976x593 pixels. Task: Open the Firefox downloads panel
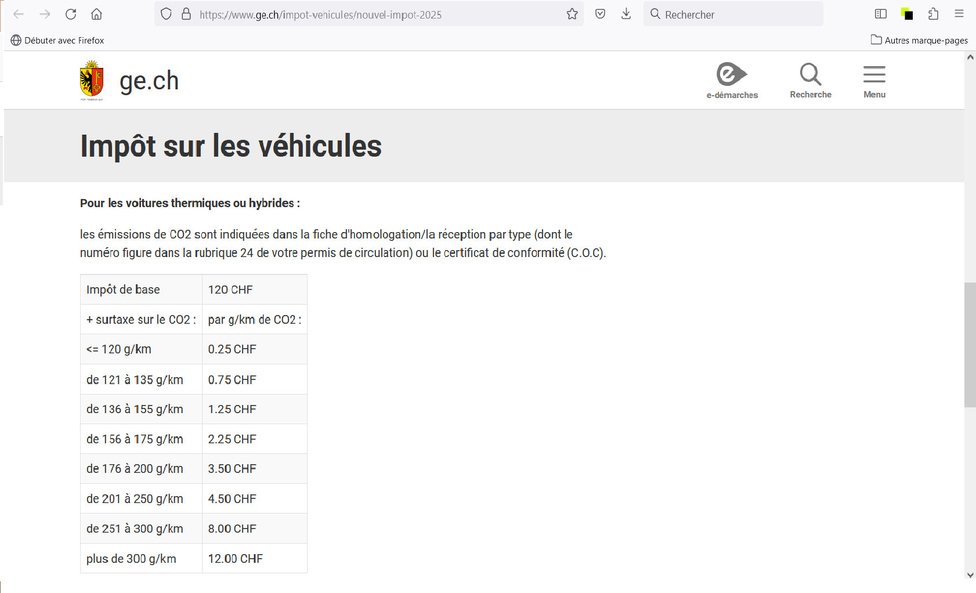(x=626, y=15)
